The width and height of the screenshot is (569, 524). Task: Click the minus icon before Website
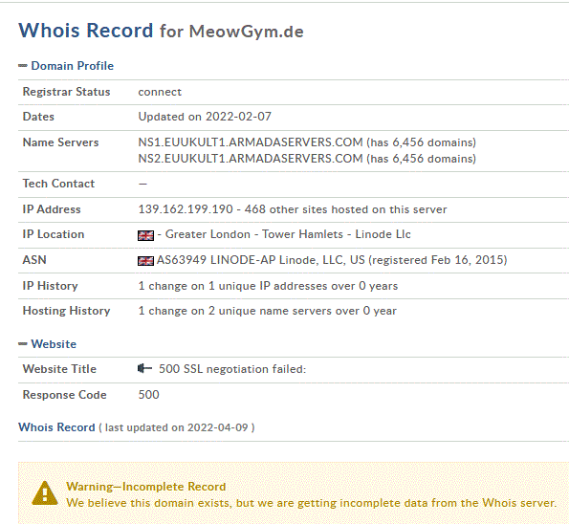coord(23,344)
